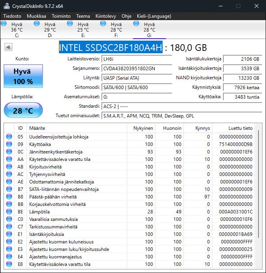Click the previous disk arrow button
Image resolution: width=266 pixels, height=273 pixels.
coord(8,47)
